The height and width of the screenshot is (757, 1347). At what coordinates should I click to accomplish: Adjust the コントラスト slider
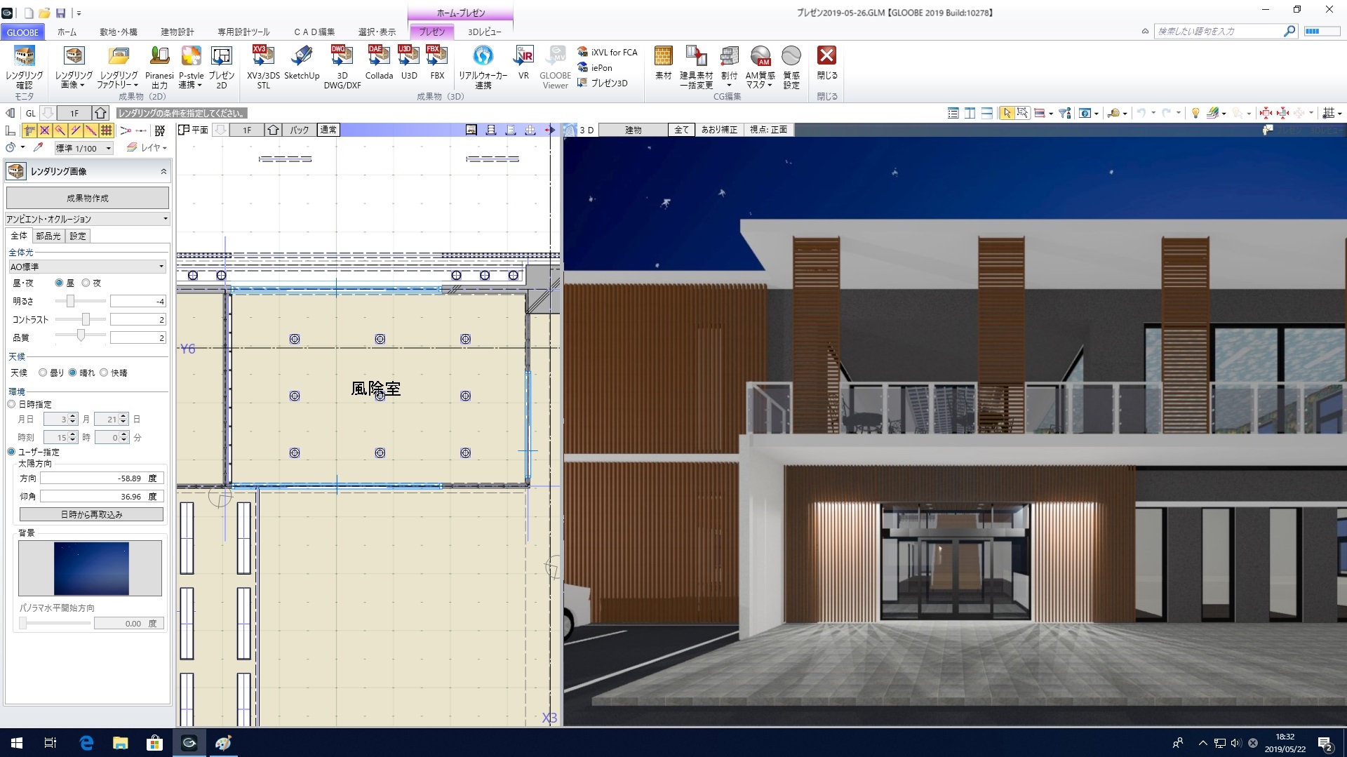click(86, 319)
